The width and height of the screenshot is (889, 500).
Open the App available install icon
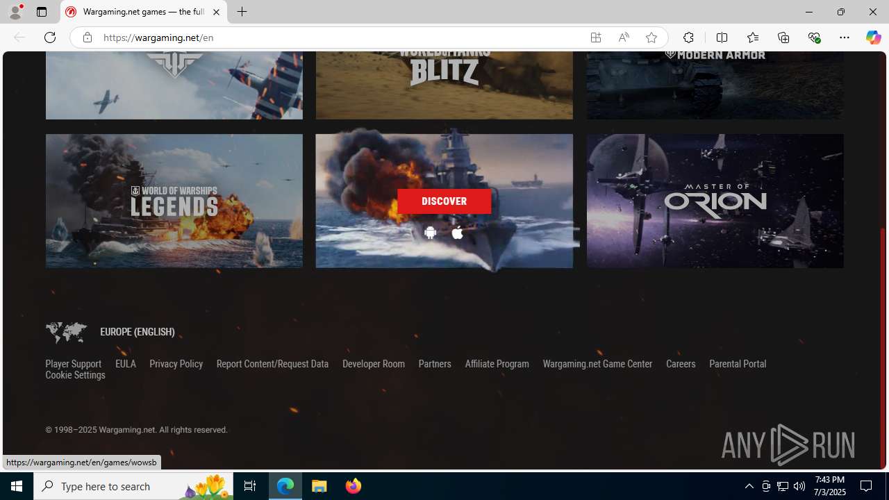[596, 37]
